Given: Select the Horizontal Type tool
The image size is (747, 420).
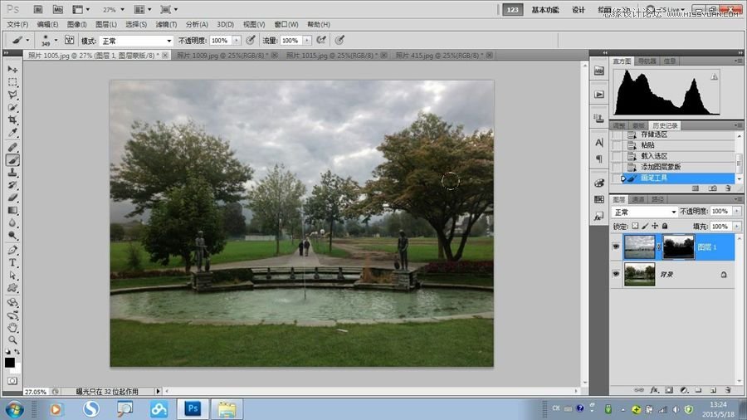Looking at the screenshot, I should pos(12,263).
